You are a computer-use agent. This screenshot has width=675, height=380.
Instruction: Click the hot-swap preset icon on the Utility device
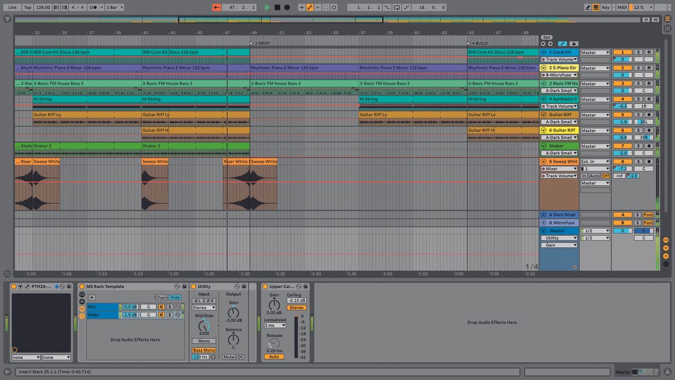237,287
